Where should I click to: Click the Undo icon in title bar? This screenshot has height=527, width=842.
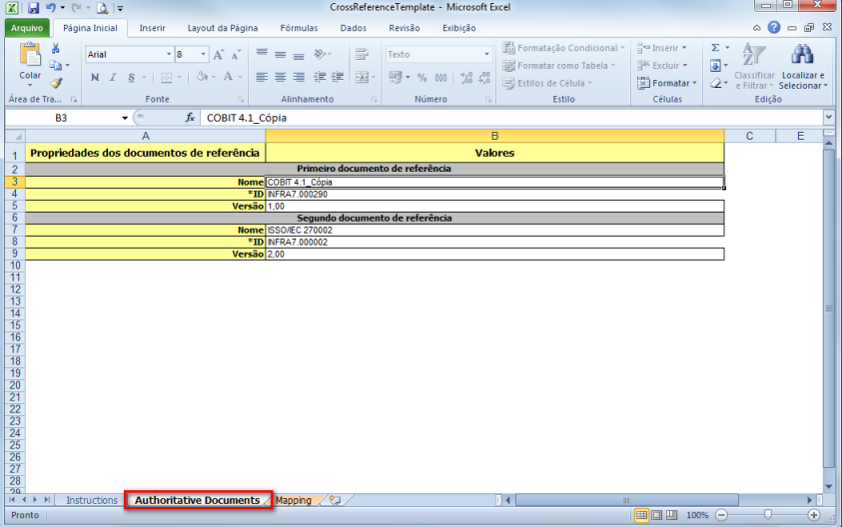(51, 8)
